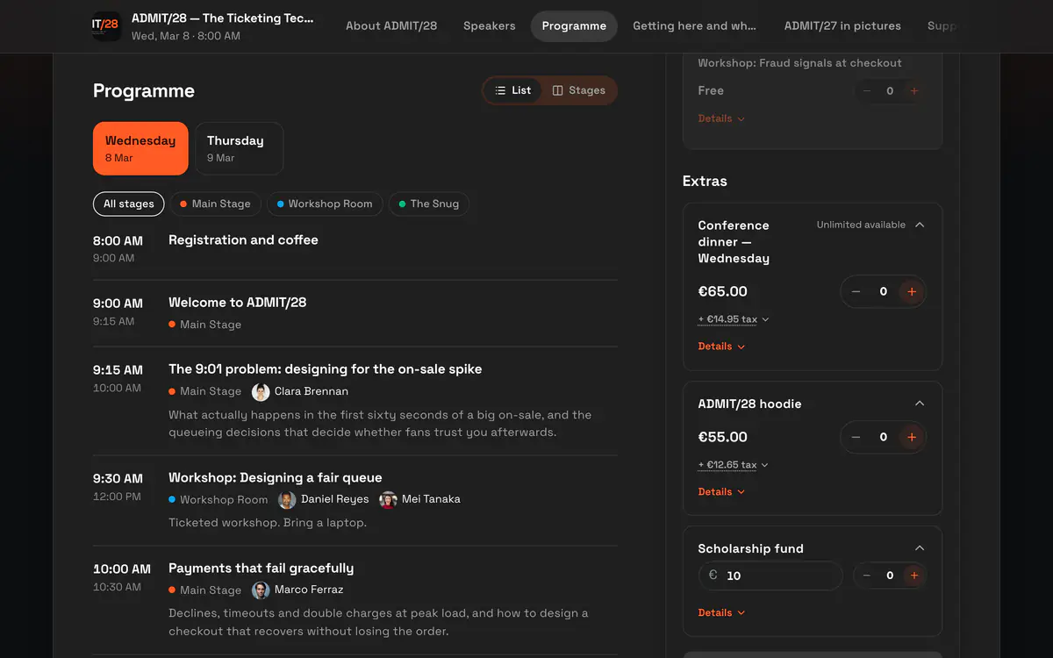Decrease Fraud signals workshop quantity
This screenshot has width=1053, height=658.
[867, 91]
